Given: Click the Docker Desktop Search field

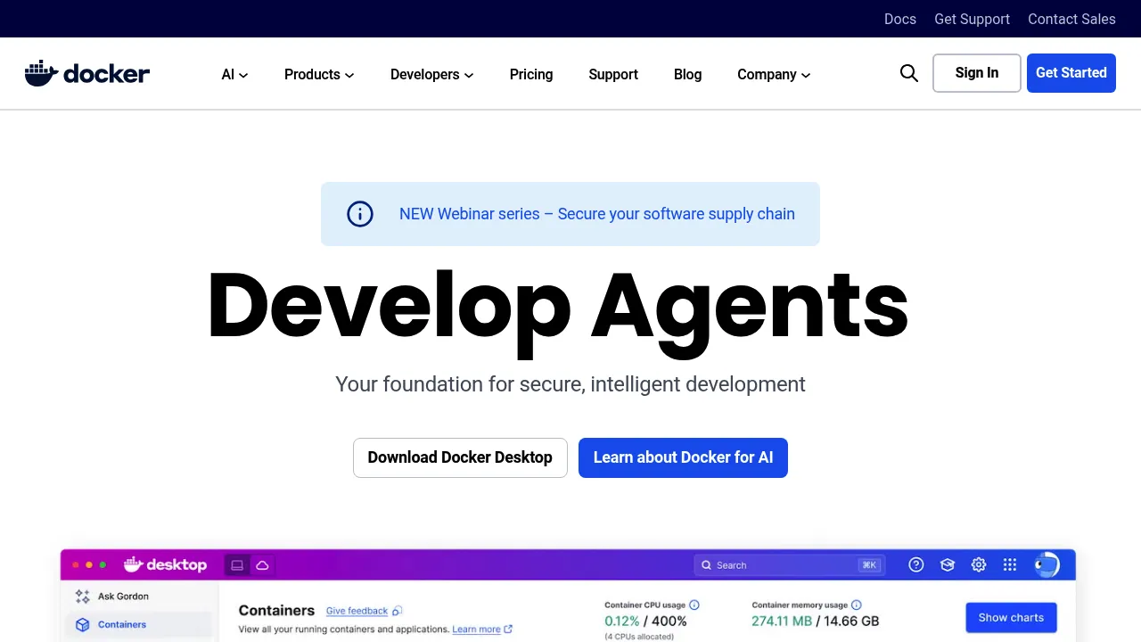Looking at the screenshot, I should (788, 564).
